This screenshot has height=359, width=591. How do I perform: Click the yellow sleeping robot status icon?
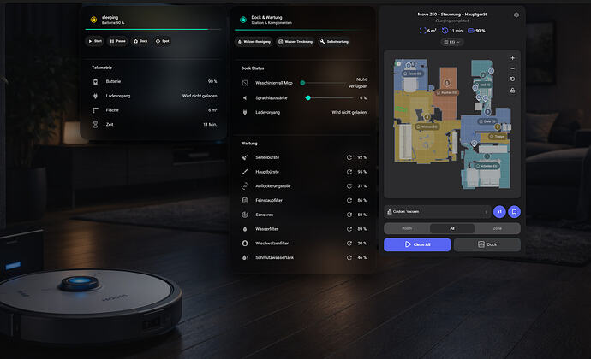pos(93,20)
